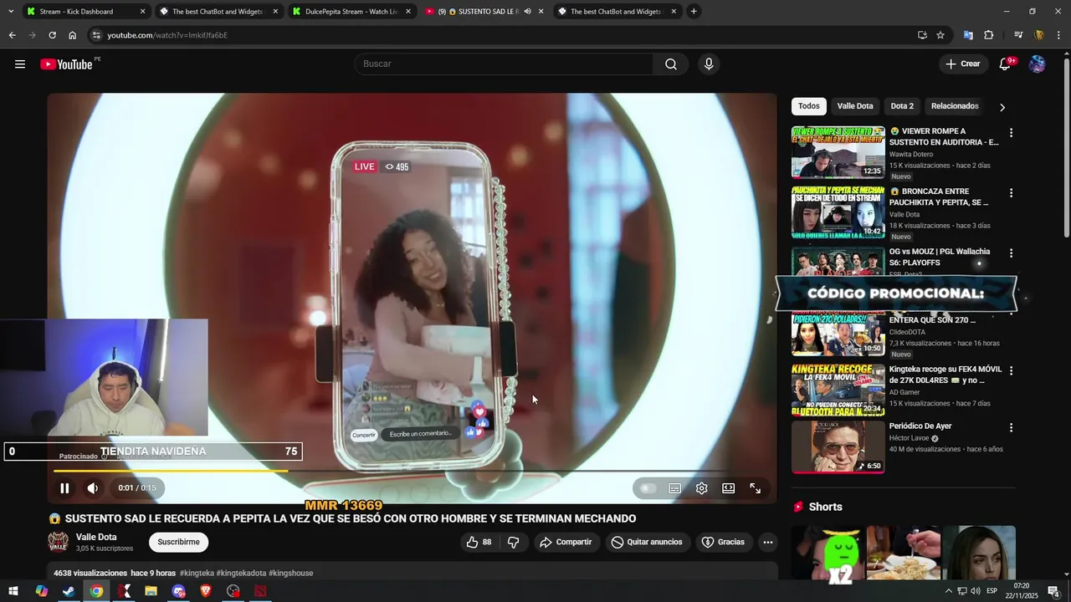1071x602 pixels.
Task: Open Periódico De Ayer thumbnail
Action: click(x=838, y=446)
